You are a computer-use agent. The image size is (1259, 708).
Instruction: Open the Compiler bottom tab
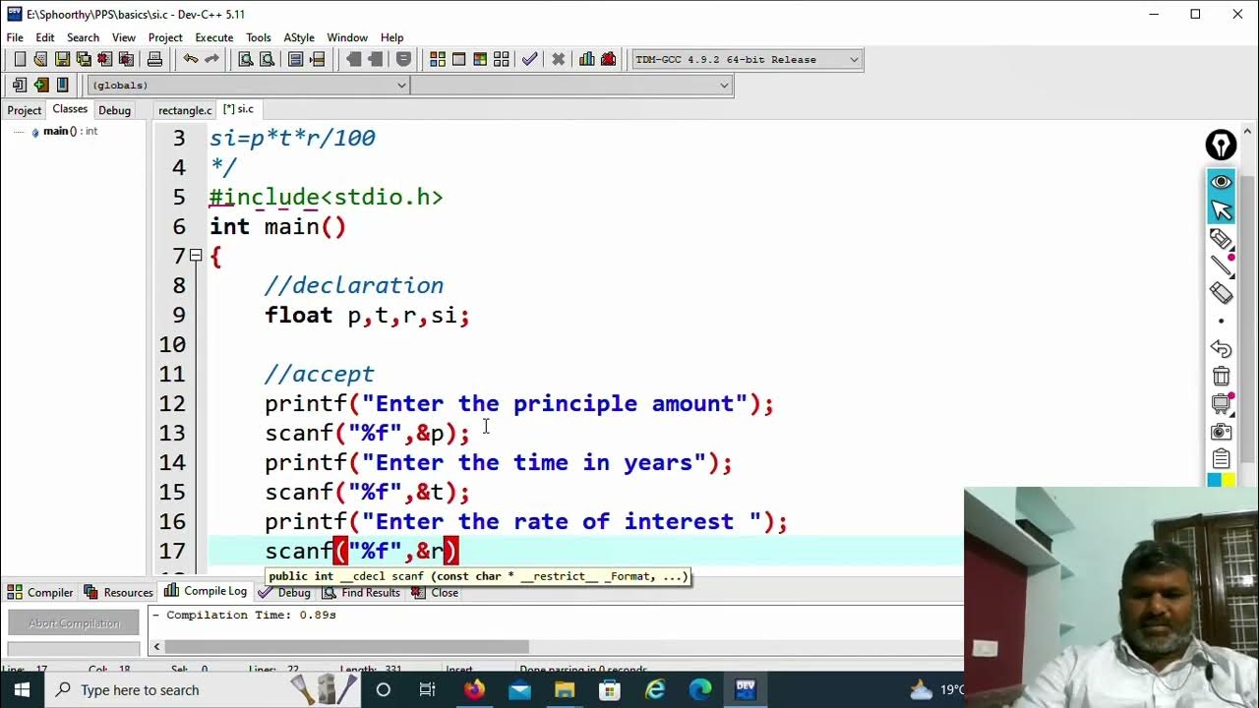click(x=40, y=592)
